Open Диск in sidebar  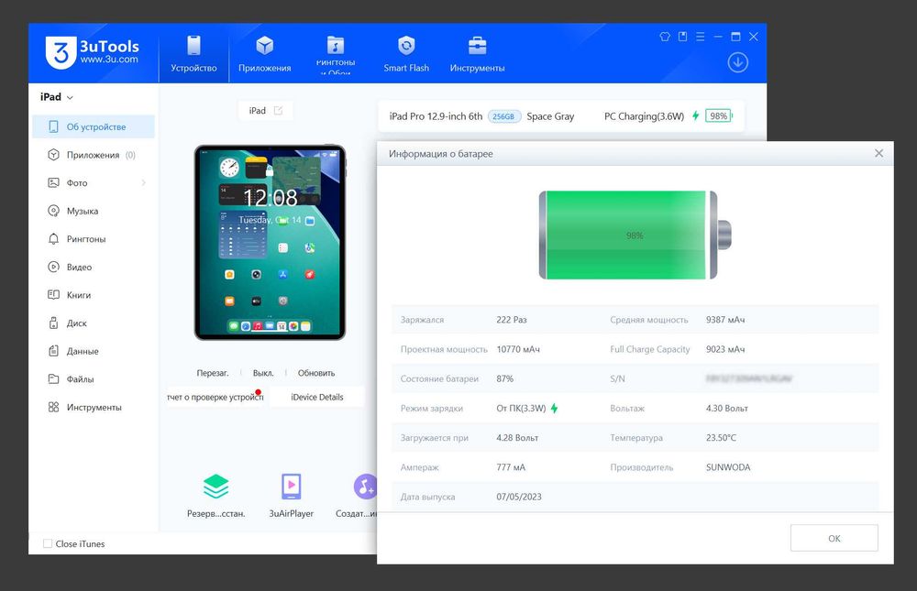[94, 323]
